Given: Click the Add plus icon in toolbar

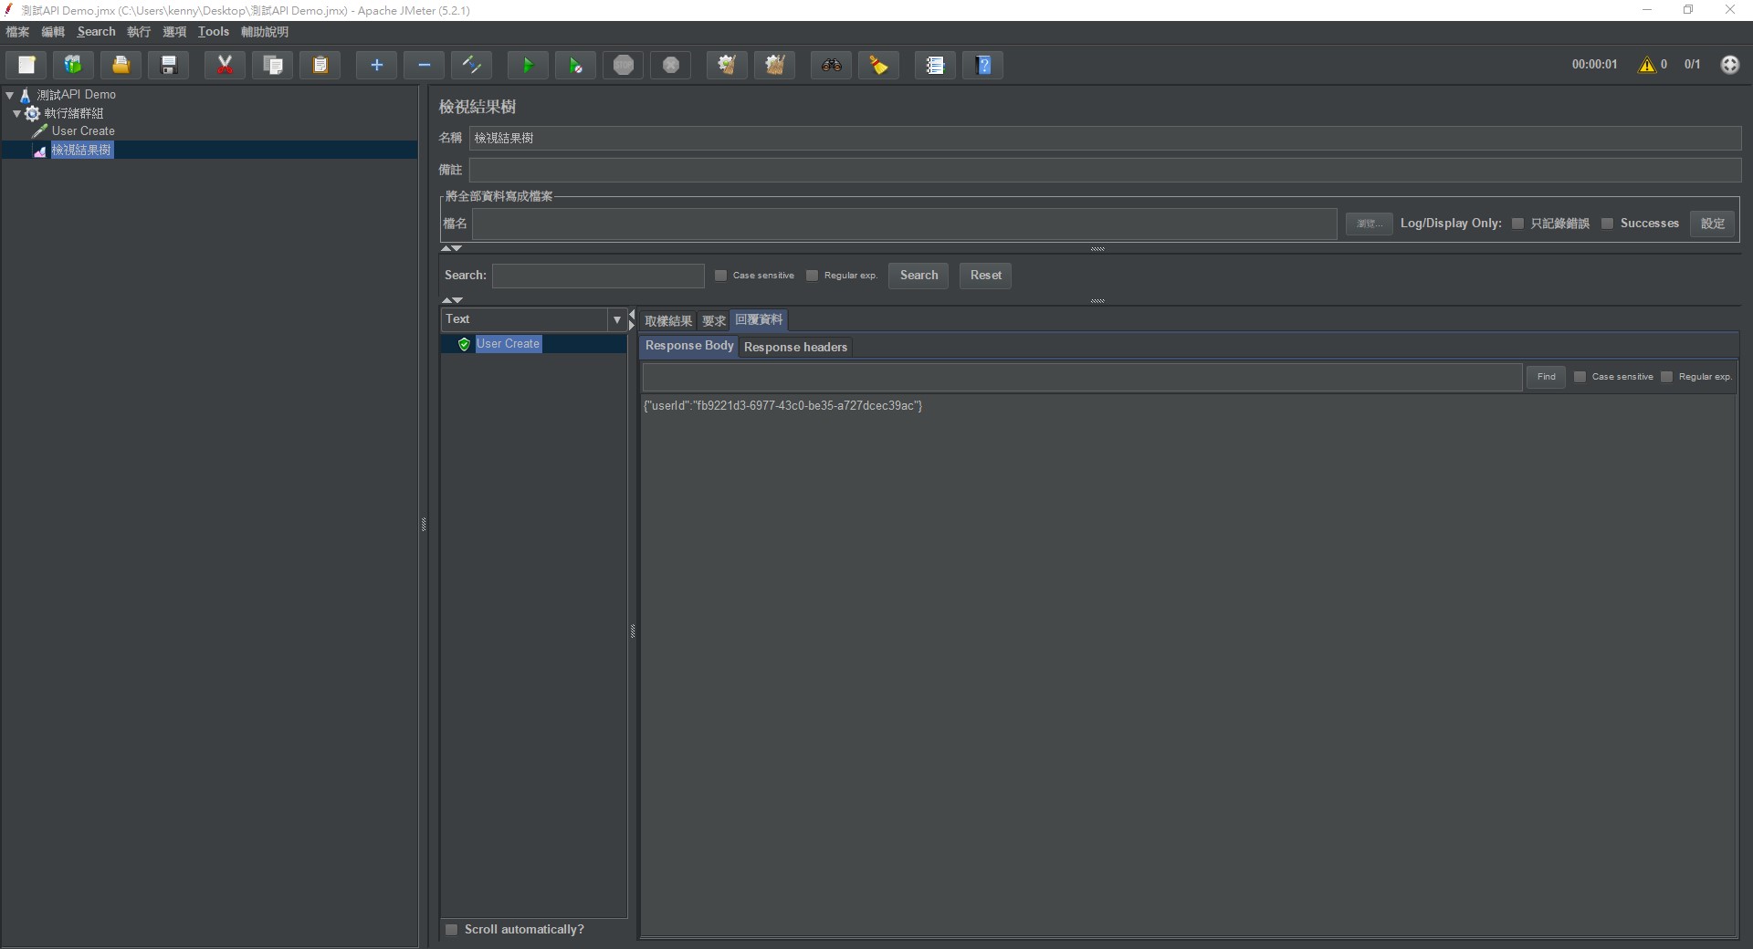Looking at the screenshot, I should pyautogui.click(x=376, y=65).
